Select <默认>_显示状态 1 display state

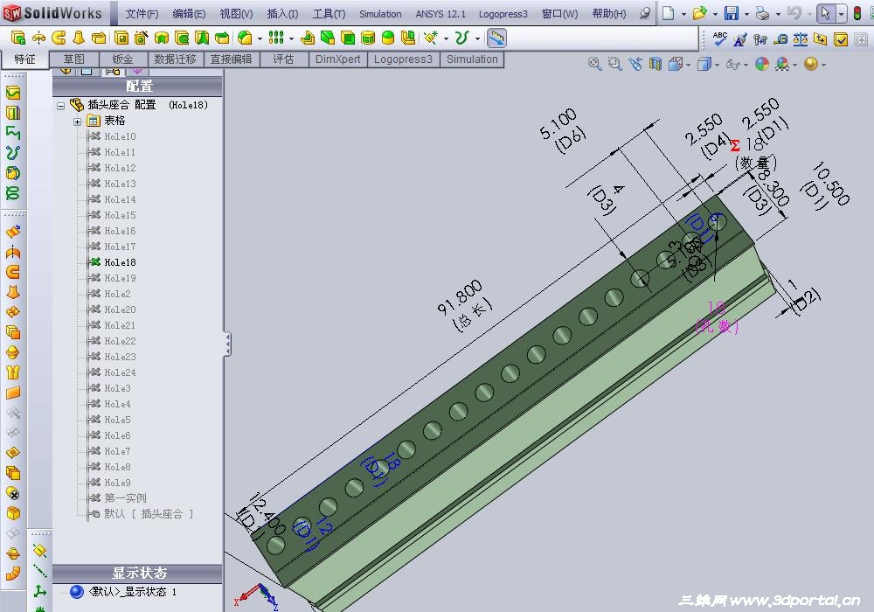[x=133, y=592]
